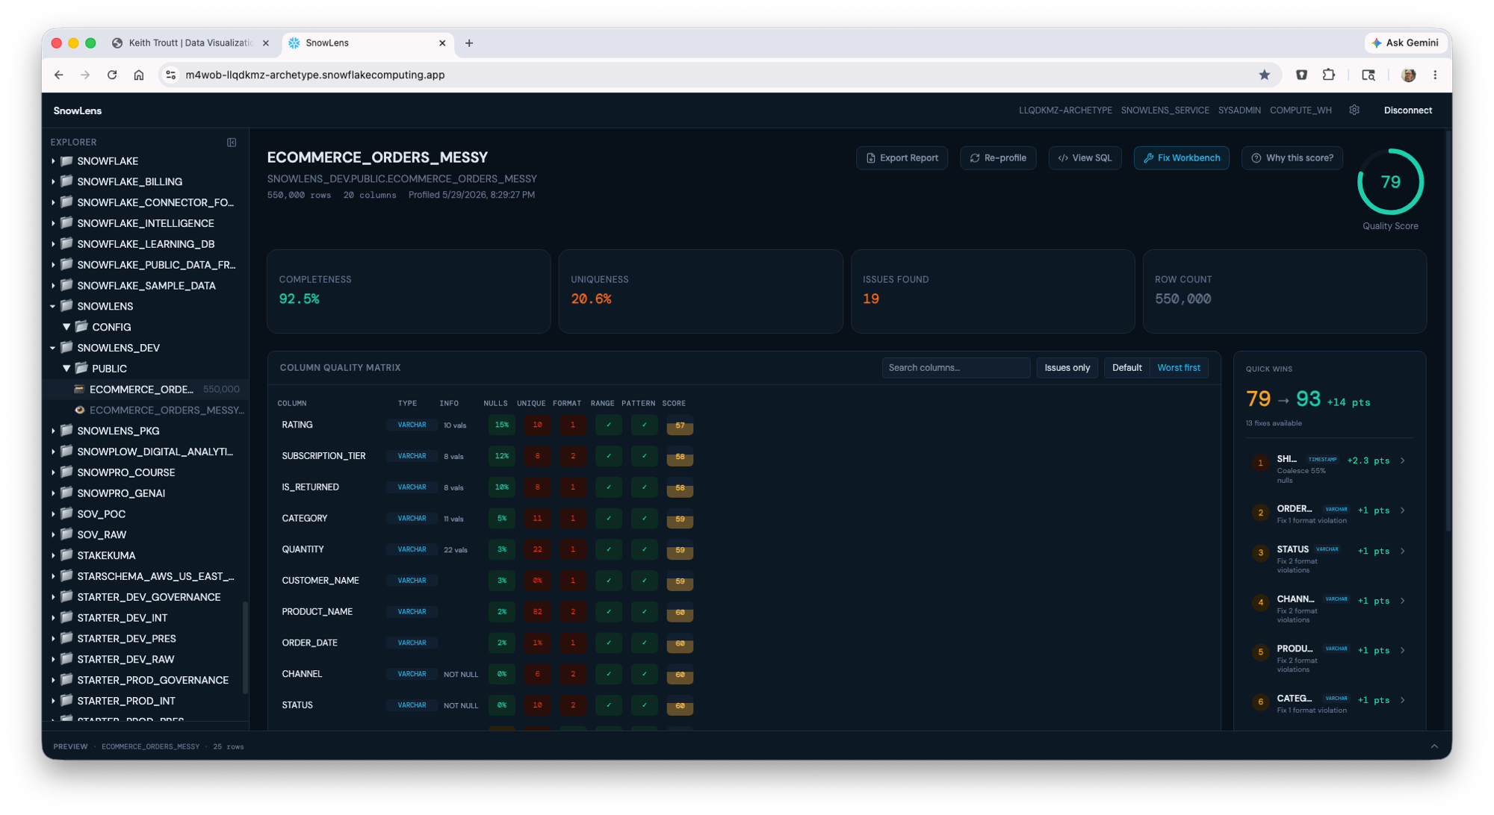Screen dimensions: 1494x815
Task: Collapse the PUBLIC schema folder
Action: tap(66, 369)
